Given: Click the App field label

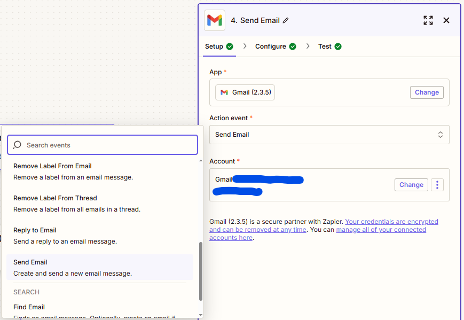Looking at the screenshot, I should (x=215, y=72).
